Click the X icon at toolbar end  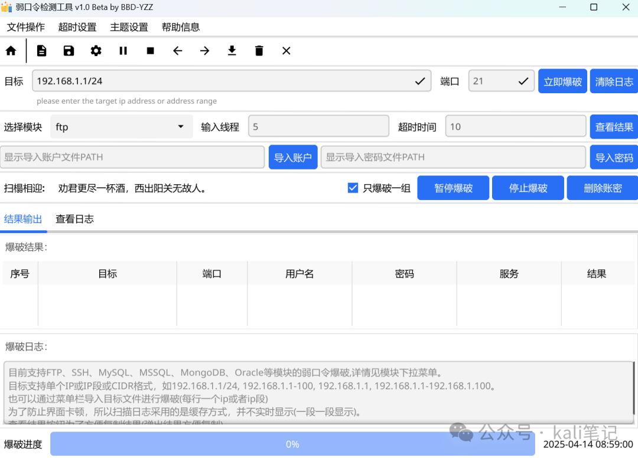click(x=286, y=51)
